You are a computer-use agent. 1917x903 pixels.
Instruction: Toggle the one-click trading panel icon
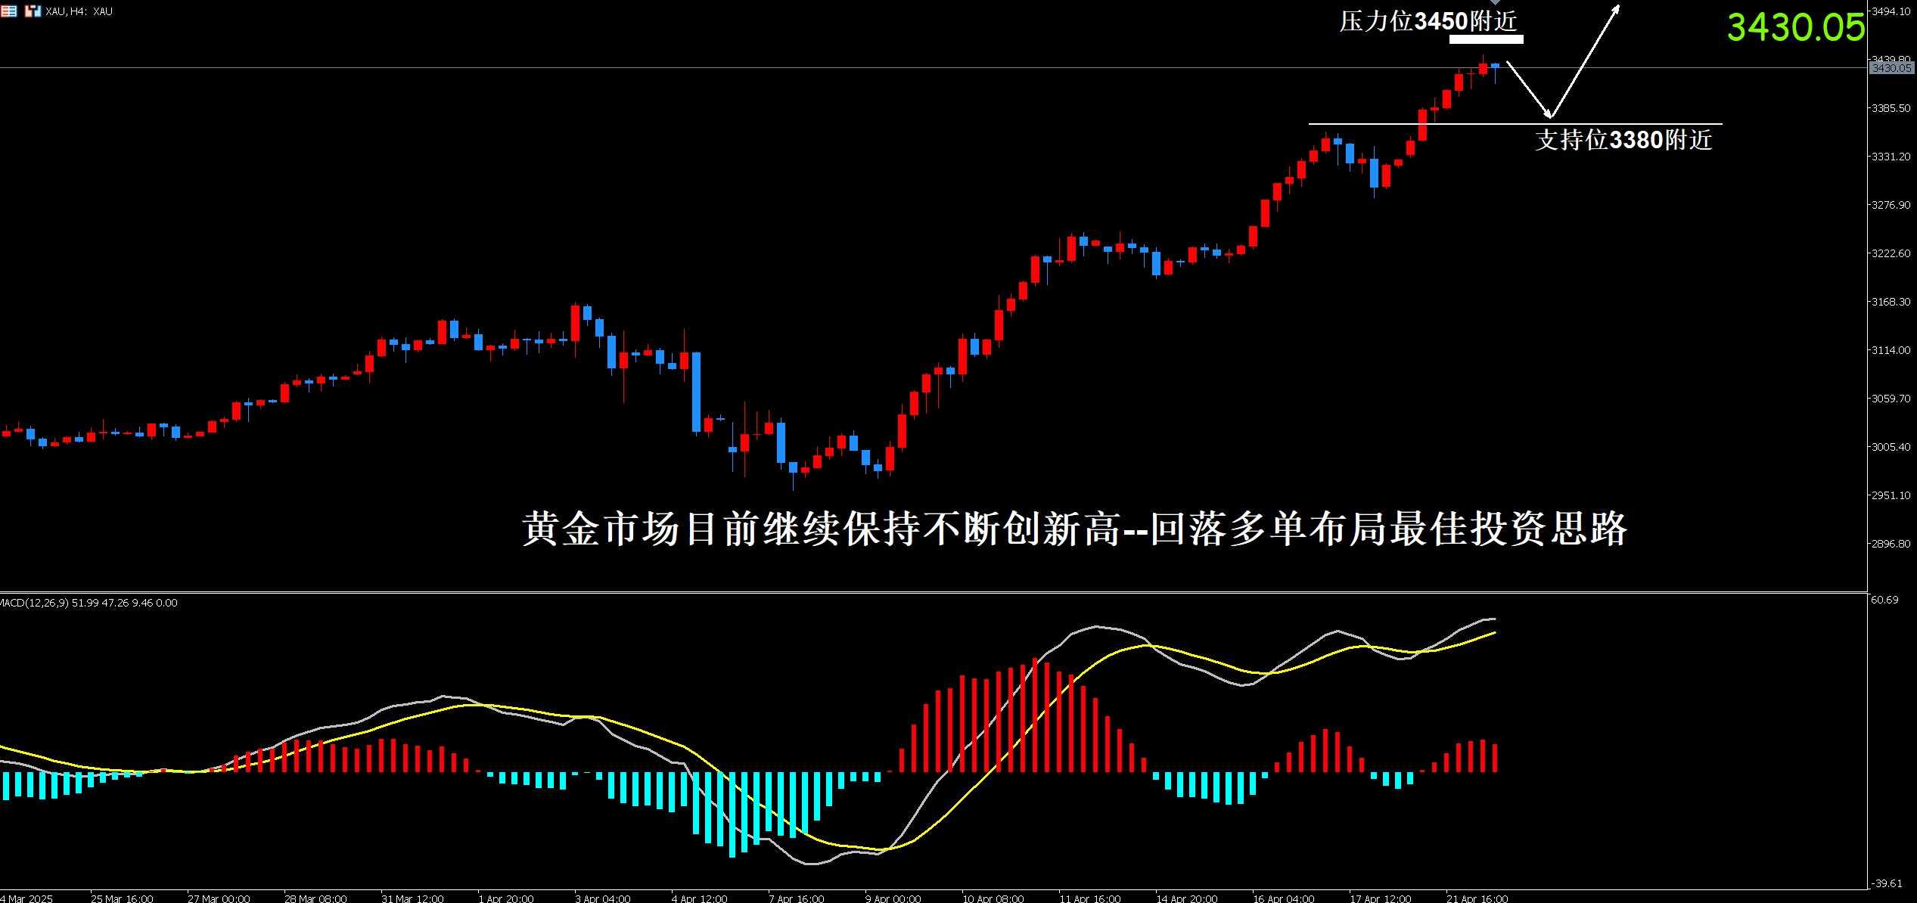(33, 11)
